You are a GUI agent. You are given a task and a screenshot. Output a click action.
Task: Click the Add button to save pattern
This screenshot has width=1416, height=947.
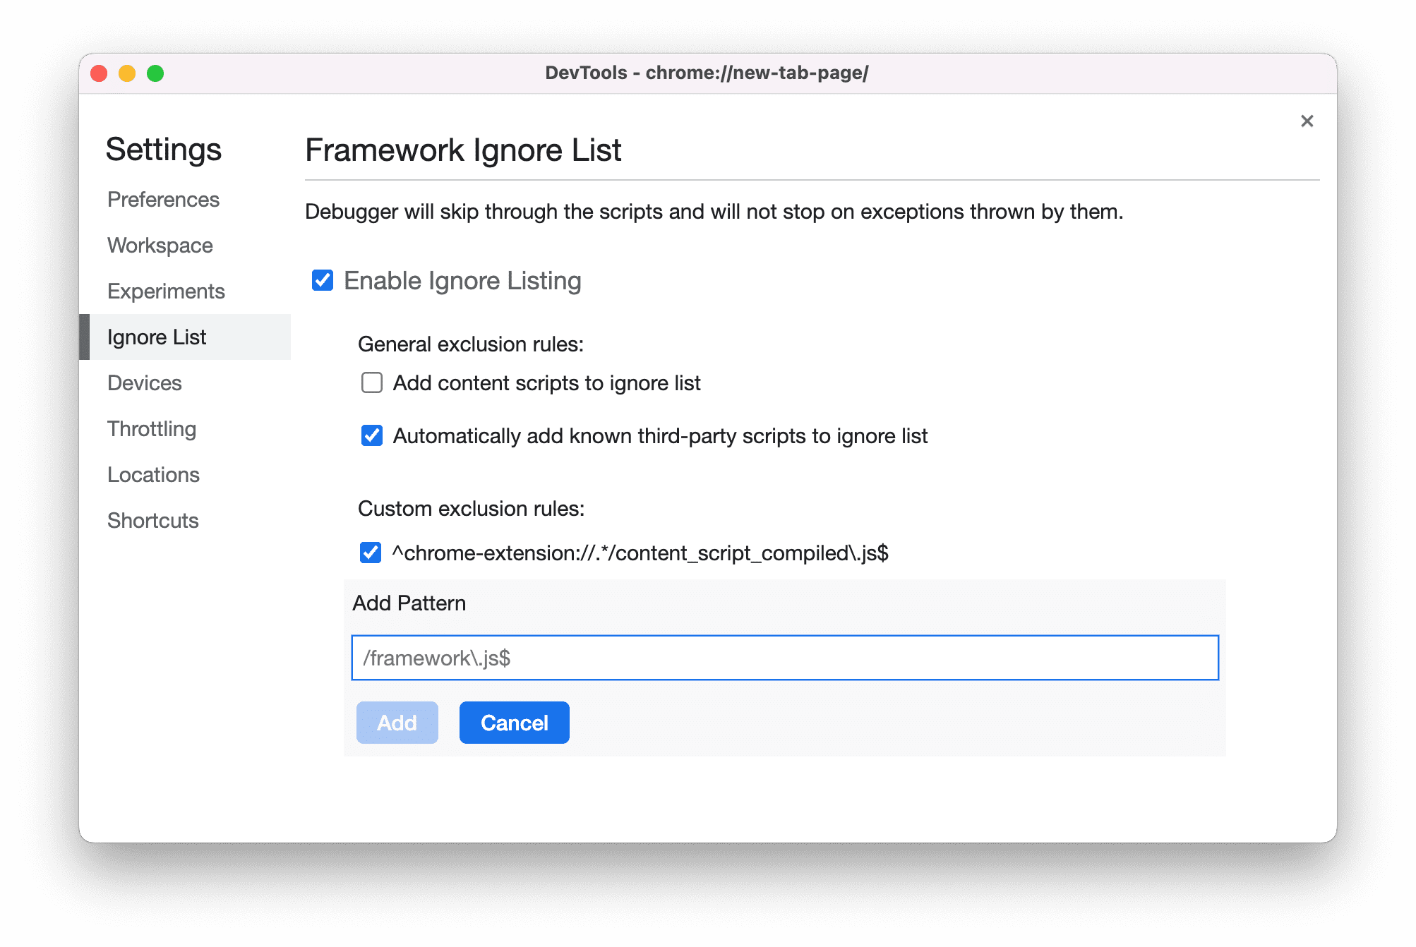point(397,723)
